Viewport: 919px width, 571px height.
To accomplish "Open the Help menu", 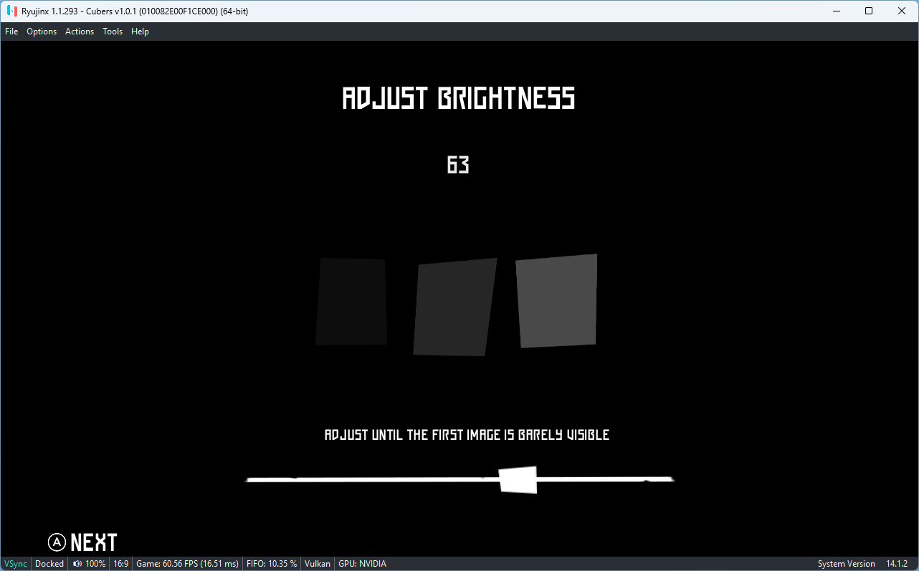I will click(x=140, y=31).
